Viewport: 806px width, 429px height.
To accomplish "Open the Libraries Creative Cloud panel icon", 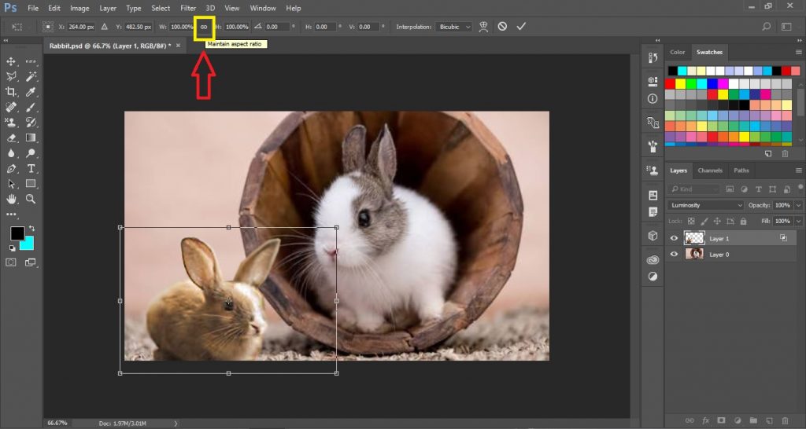I will 653,260.
